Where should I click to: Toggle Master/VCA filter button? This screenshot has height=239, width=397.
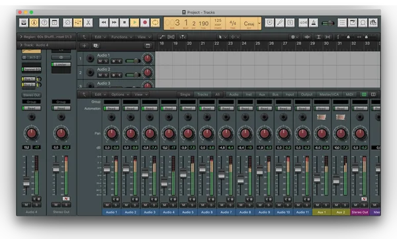329,95
